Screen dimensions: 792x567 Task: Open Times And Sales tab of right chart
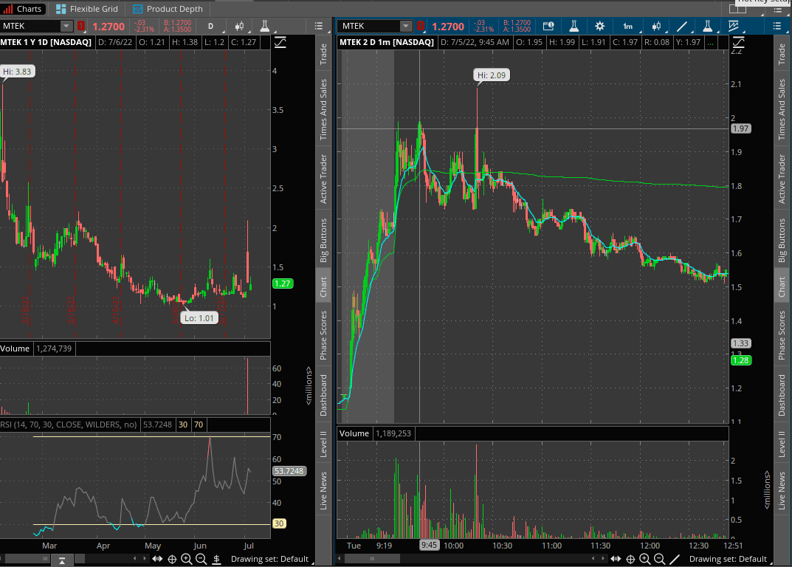[782, 110]
